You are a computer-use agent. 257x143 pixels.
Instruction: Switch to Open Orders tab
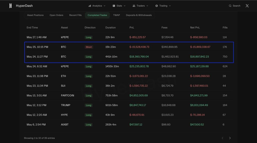pyautogui.click(x=56, y=15)
